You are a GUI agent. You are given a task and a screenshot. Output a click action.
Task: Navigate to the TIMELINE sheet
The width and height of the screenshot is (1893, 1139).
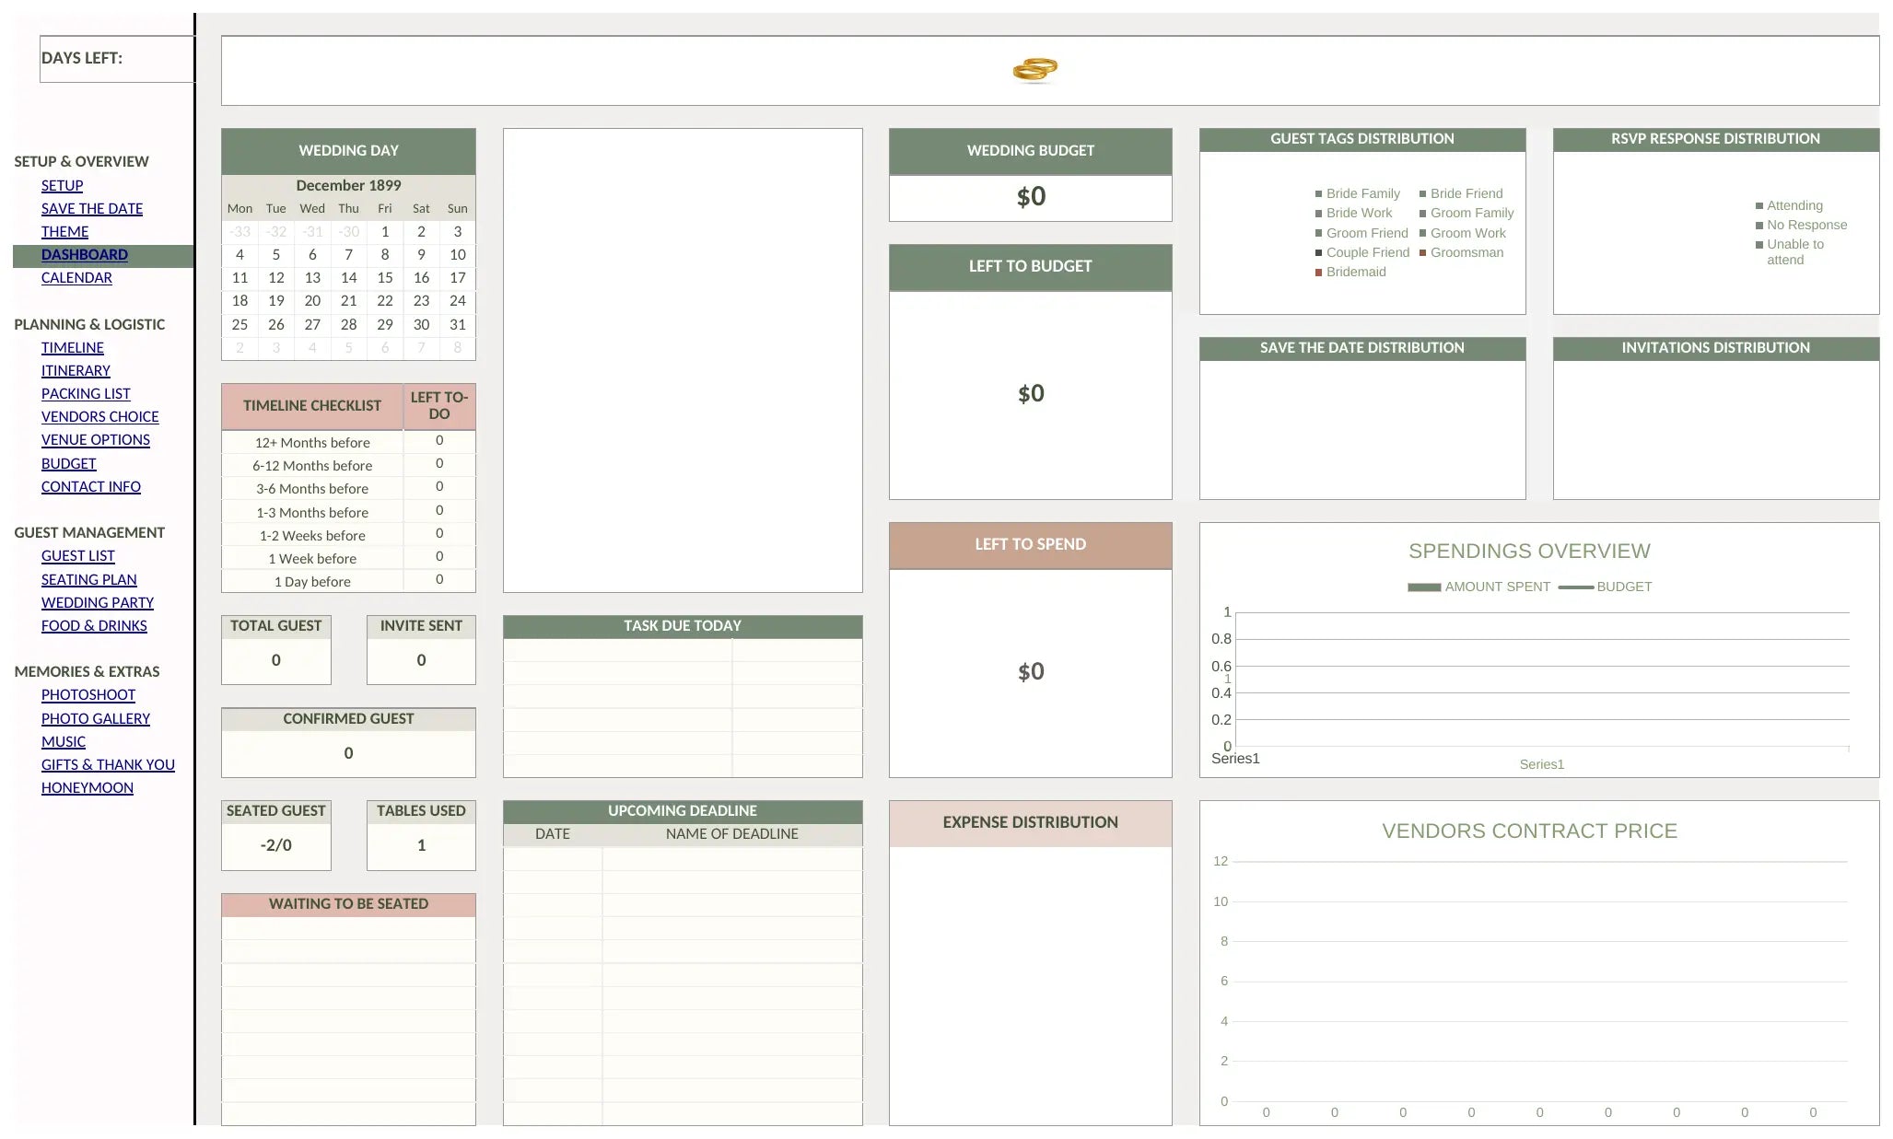[x=73, y=347]
